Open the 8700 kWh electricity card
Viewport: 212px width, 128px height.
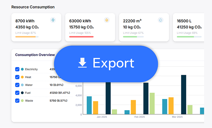(36, 27)
